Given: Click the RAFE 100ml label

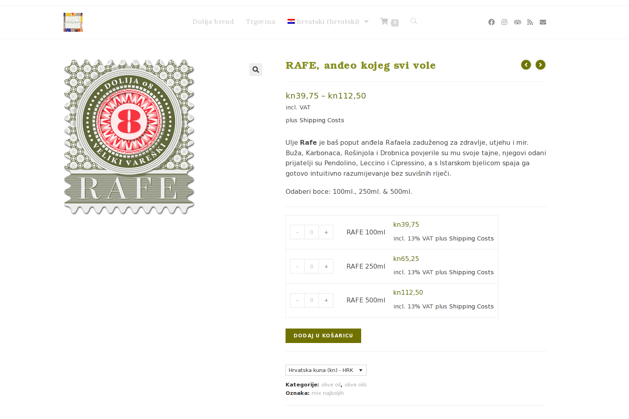Looking at the screenshot, I should tap(366, 232).
